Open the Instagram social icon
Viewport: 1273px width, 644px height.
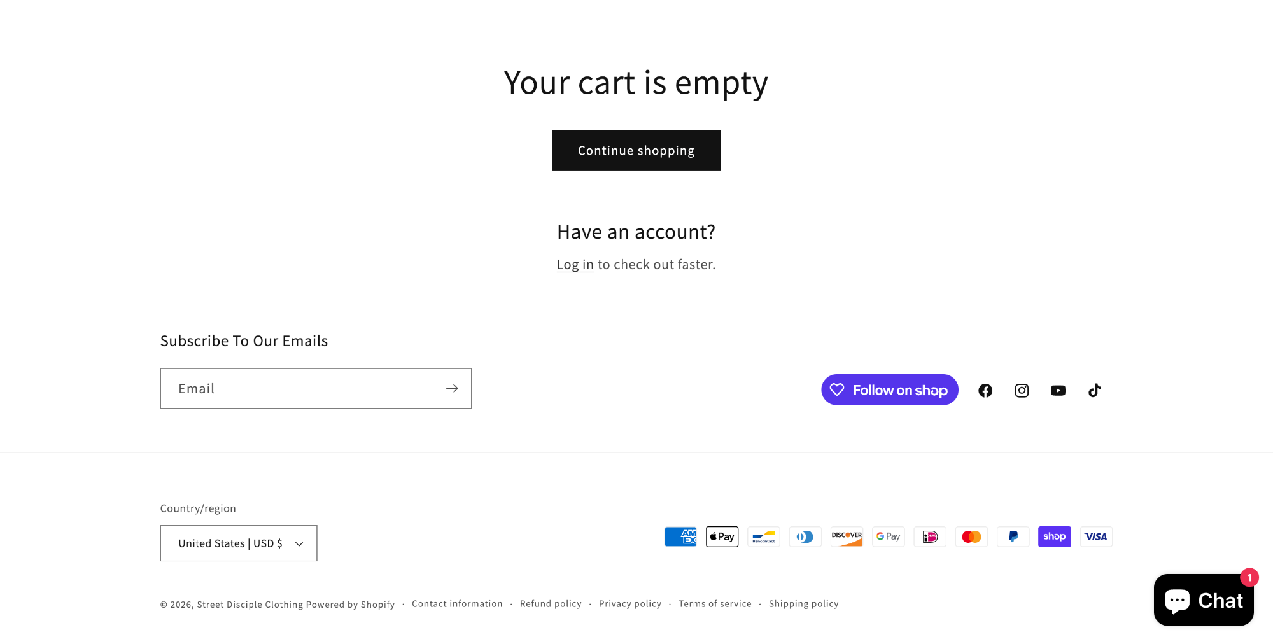[x=1022, y=391]
